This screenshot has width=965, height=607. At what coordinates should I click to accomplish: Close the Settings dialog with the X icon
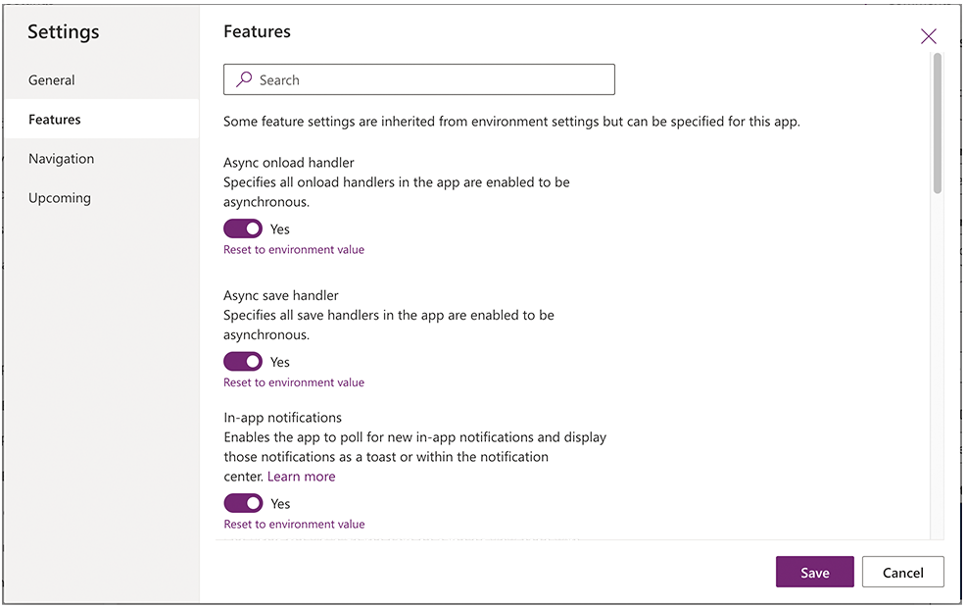928,36
